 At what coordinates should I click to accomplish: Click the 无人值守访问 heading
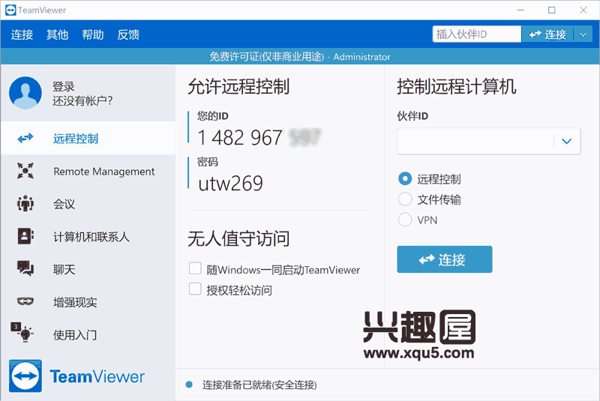238,239
